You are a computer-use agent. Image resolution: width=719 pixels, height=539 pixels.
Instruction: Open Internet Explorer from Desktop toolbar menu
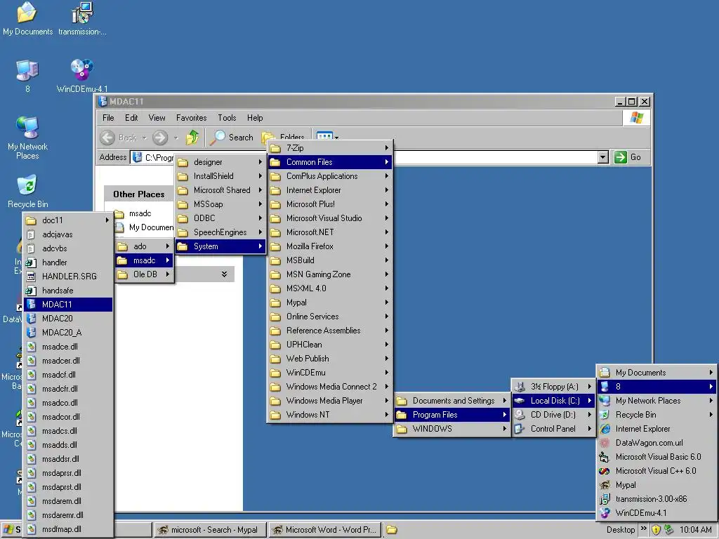[657, 429]
